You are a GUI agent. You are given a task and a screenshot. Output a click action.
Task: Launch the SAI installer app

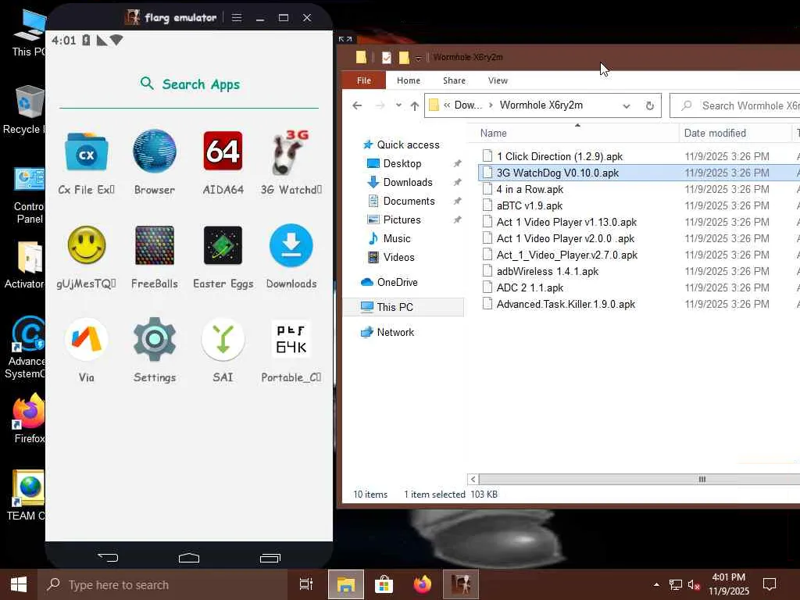click(223, 339)
